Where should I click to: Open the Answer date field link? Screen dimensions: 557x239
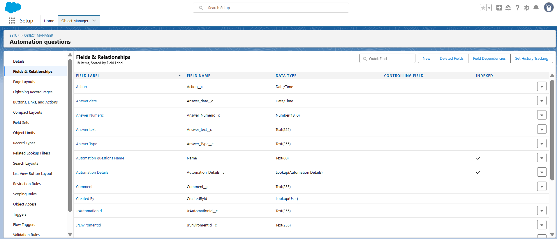86,101
